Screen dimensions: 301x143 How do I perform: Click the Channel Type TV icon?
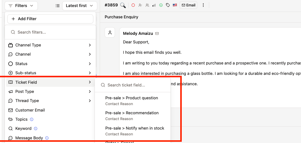pos(11,45)
